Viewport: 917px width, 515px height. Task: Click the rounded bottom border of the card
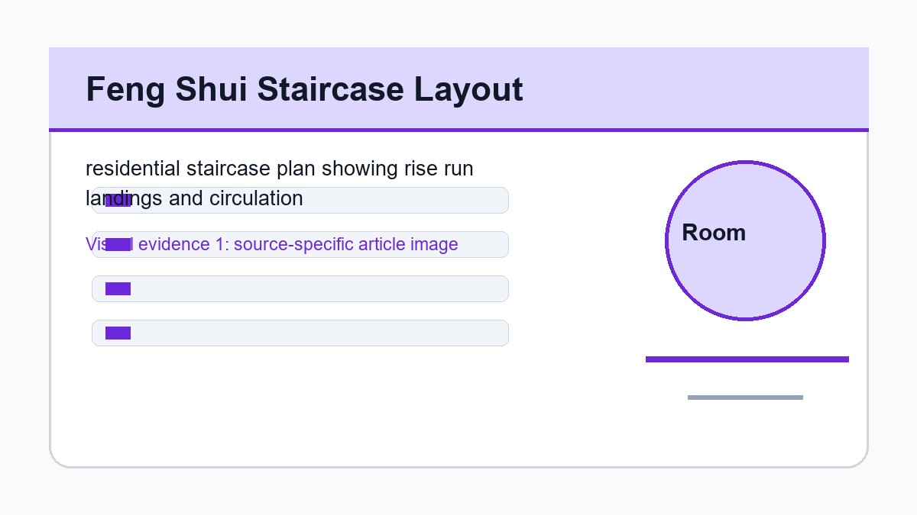[x=458, y=466]
